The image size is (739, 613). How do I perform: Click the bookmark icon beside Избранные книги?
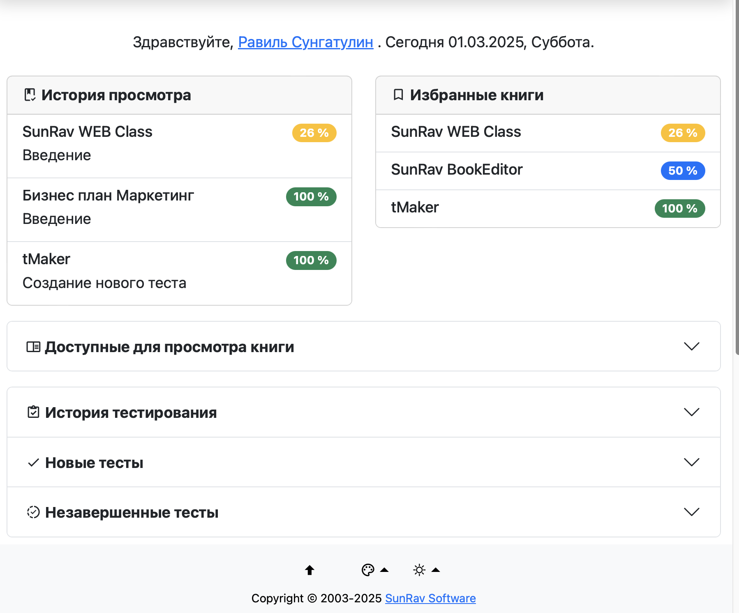398,95
